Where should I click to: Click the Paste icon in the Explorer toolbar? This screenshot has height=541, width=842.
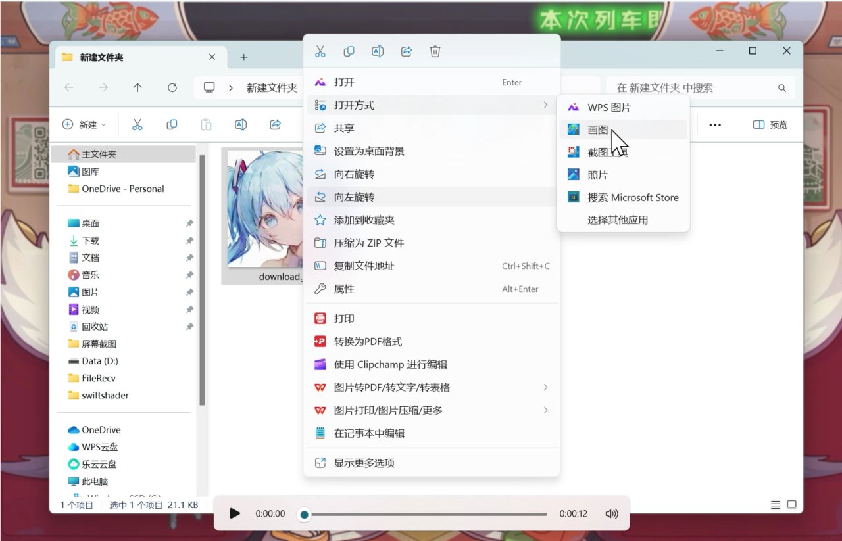207,124
